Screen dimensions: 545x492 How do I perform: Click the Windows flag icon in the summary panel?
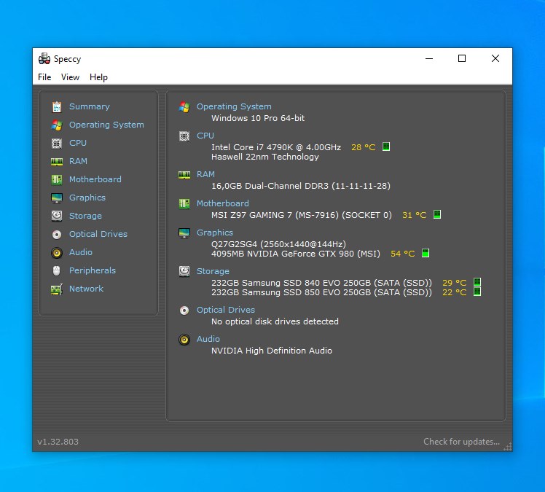pos(184,106)
